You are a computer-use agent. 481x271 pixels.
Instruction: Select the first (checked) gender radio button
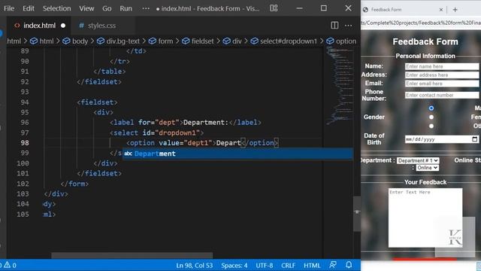431,108
